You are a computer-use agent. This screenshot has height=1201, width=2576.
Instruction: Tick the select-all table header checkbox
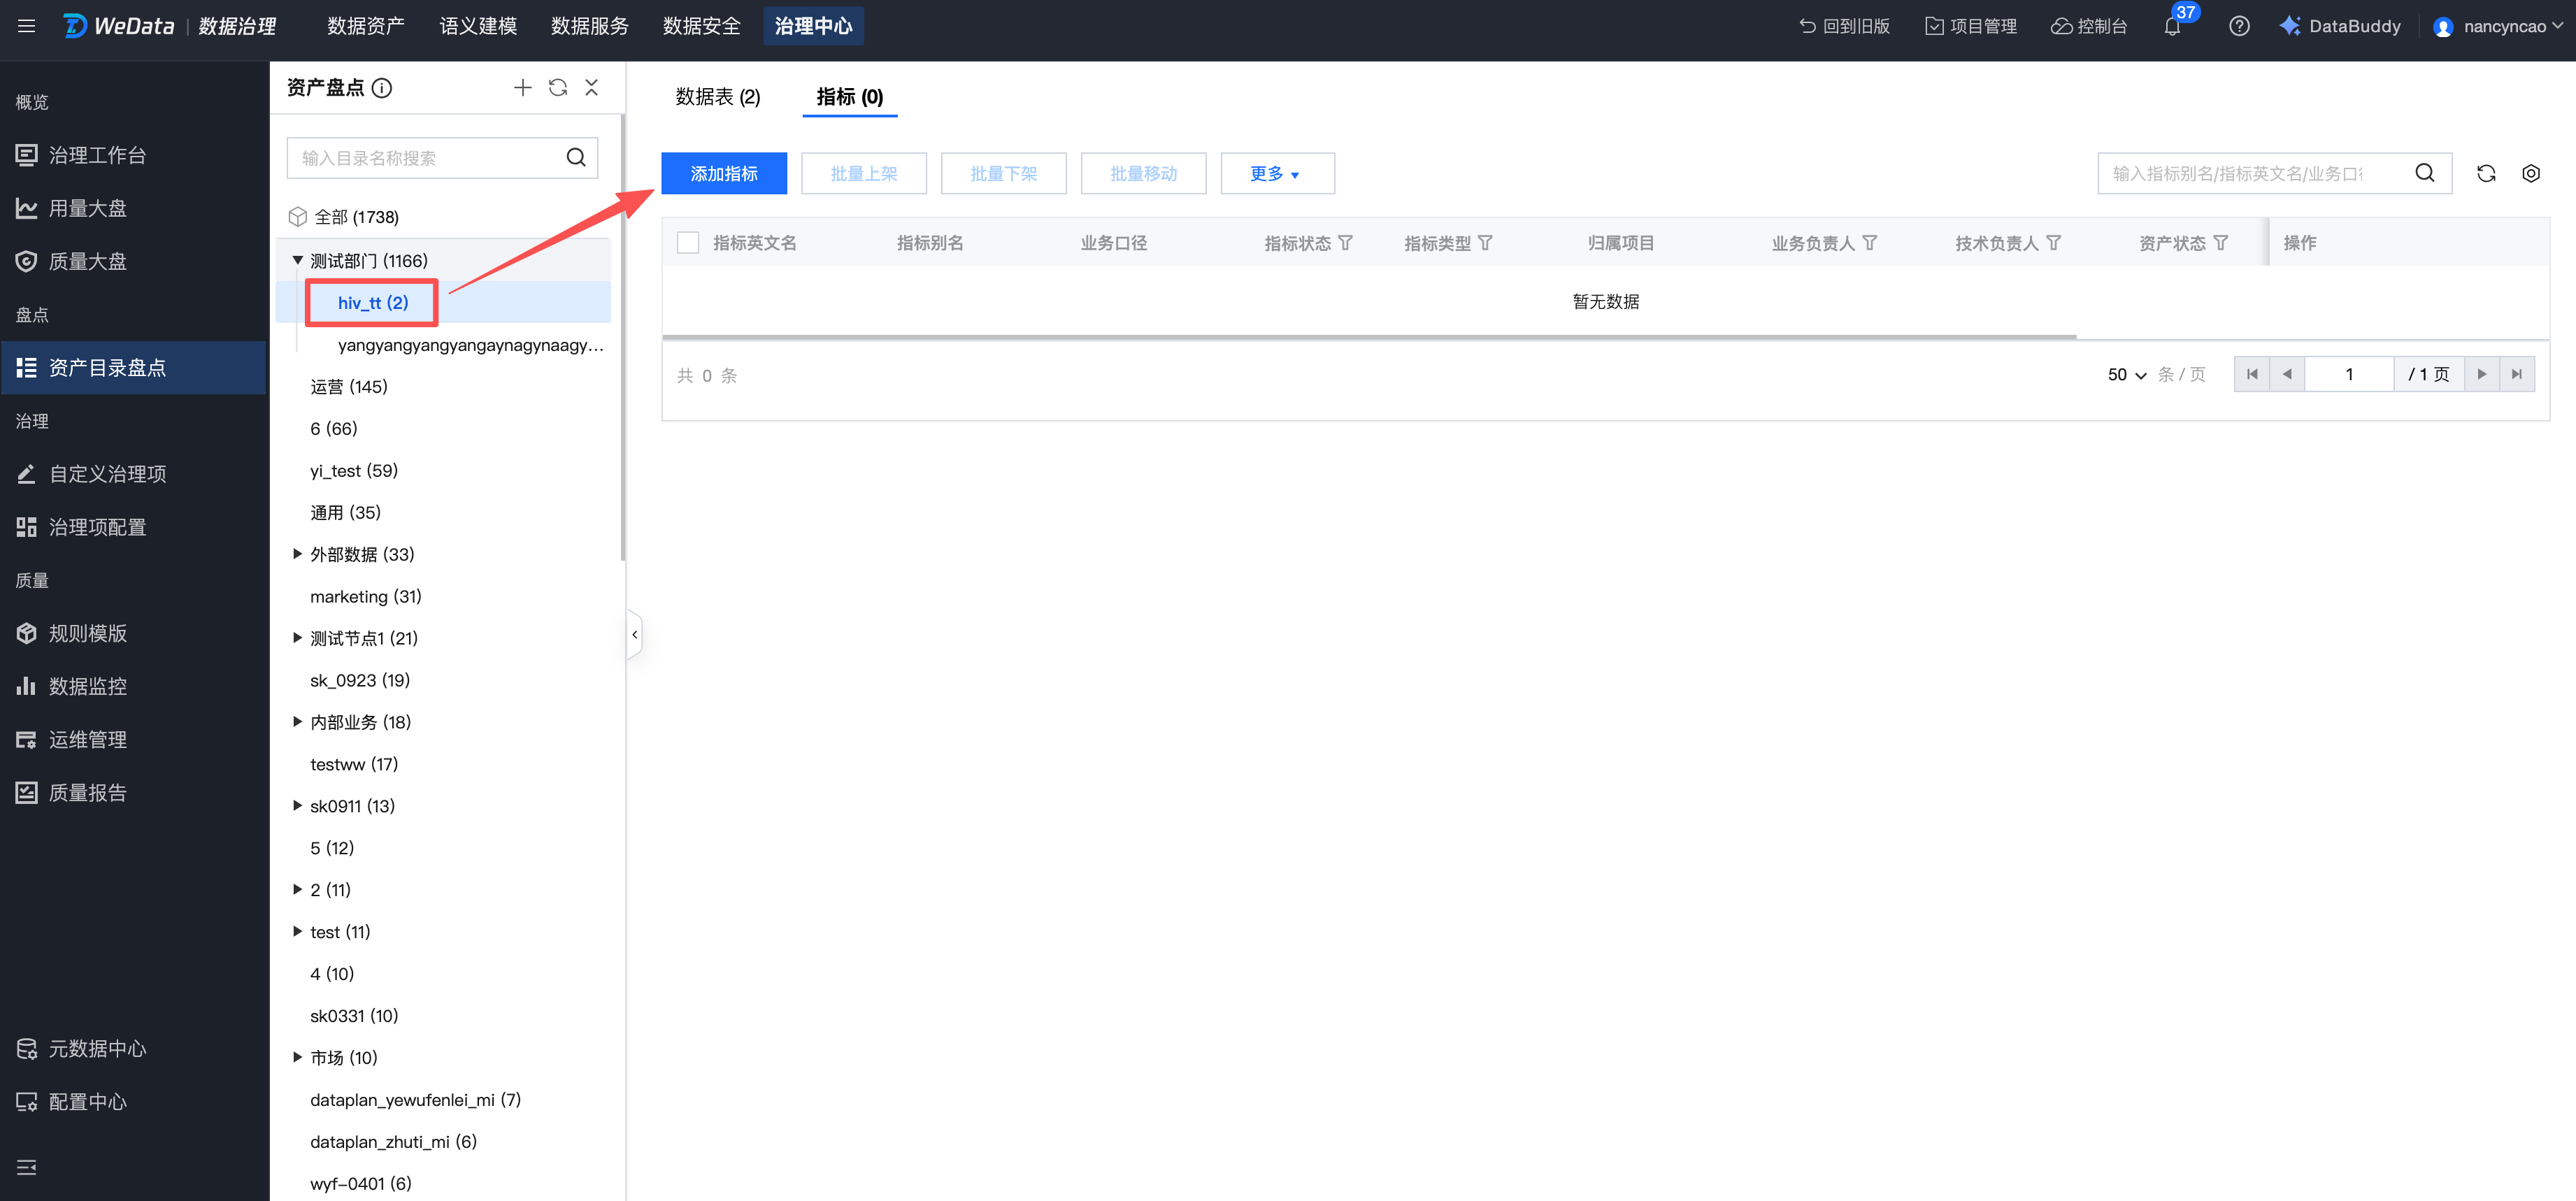point(688,243)
